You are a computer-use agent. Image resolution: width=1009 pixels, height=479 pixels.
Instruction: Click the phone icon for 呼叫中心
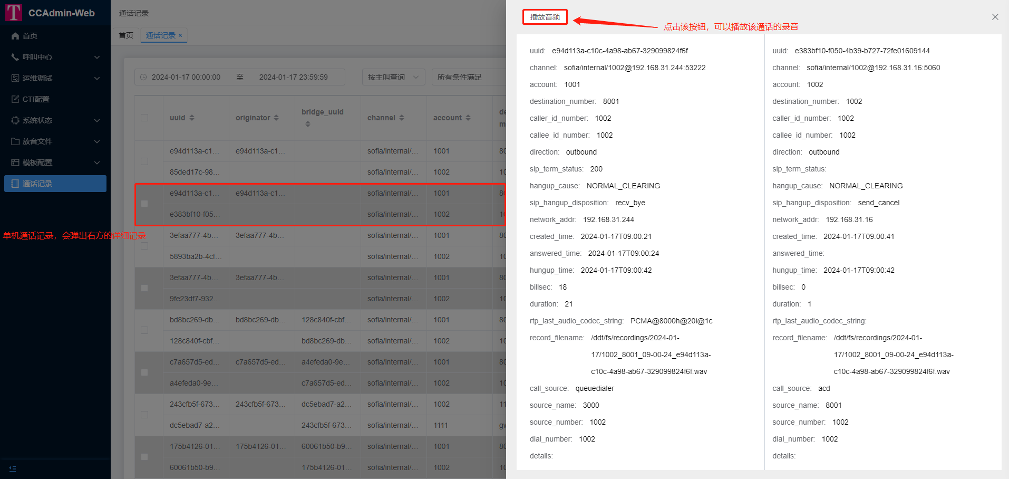[x=15, y=57]
